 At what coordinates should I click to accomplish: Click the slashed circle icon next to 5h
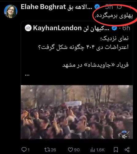point(119,7)
